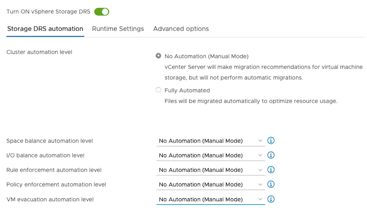Select the Fully Automated radio button
Viewport: 367px width, 217px height.
point(158,90)
